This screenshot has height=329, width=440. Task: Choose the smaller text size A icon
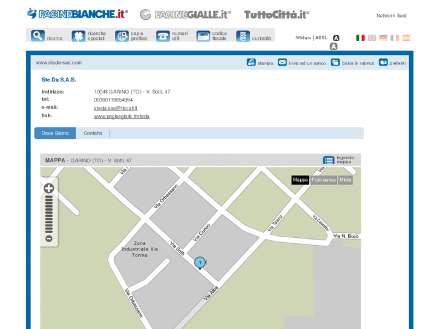click(x=336, y=38)
